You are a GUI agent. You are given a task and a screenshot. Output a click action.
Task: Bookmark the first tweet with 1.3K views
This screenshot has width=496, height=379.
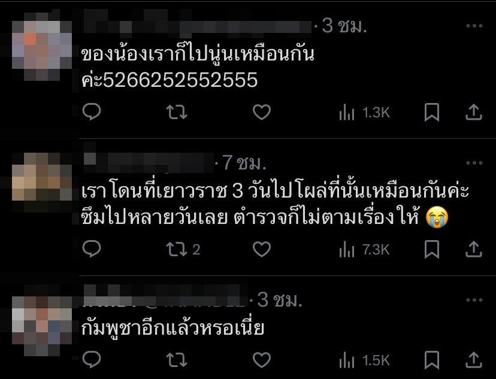(432, 112)
